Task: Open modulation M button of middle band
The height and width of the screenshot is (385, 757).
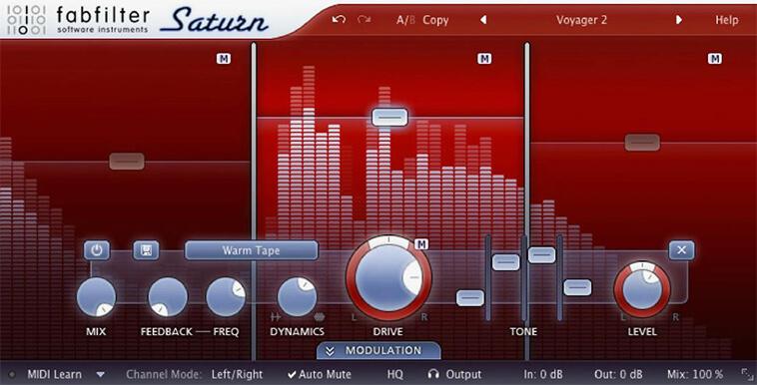Action: (484, 59)
